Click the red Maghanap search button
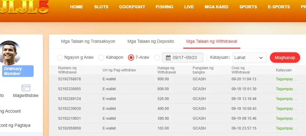Screen dimensions: 306x136 (x=285, y=58)
